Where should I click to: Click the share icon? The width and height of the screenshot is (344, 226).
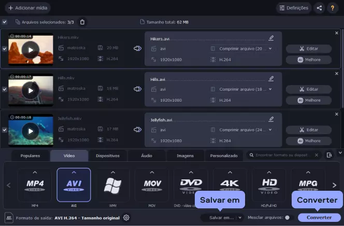319,8
